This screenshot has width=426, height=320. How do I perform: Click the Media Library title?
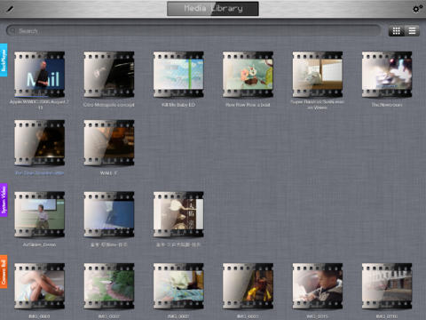(213, 9)
